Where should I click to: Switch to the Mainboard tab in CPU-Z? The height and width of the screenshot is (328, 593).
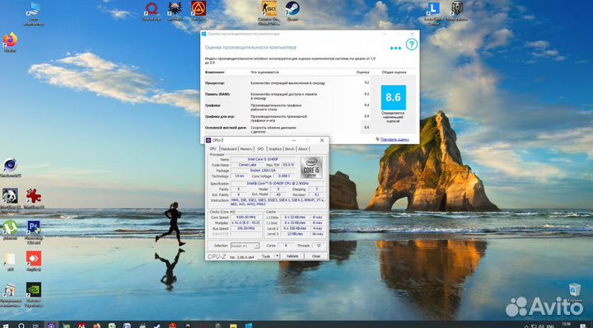[229, 148]
